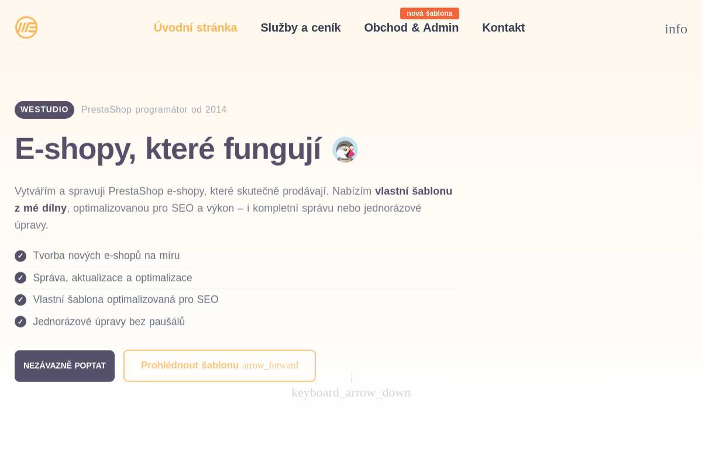The image size is (702, 468).
Task: Click the WEstudio circular logo icon
Action: (26, 27)
